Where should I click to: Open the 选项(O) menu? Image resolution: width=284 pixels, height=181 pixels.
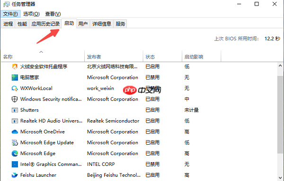(31, 14)
